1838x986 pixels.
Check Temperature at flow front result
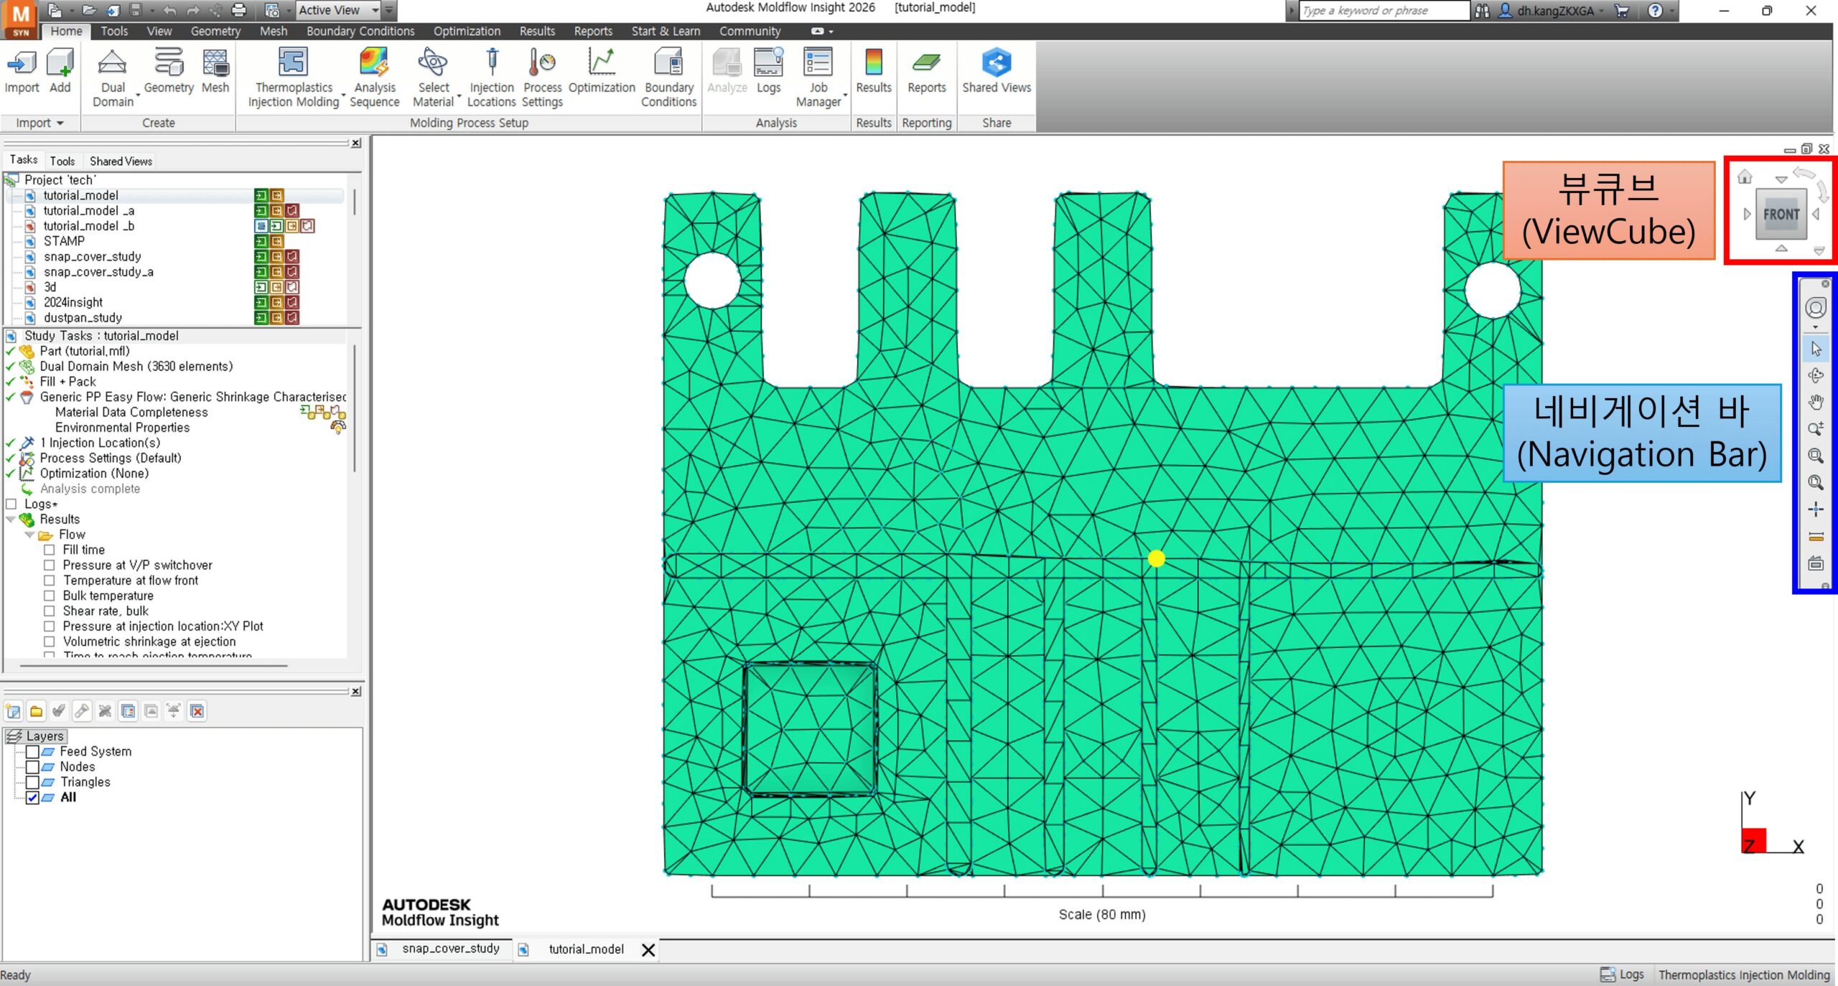click(x=50, y=581)
